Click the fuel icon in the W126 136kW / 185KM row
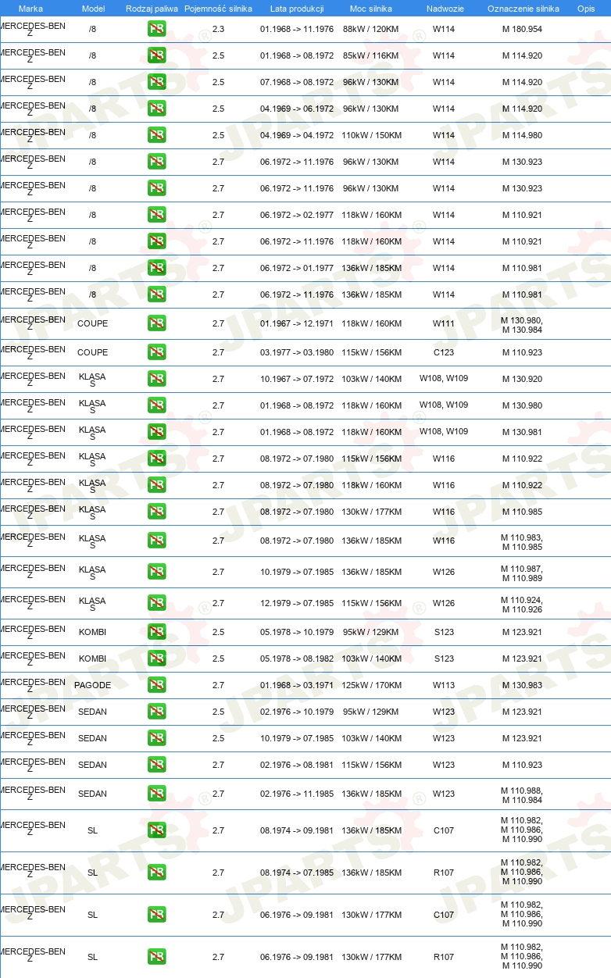This screenshot has width=611, height=978. [156, 573]
